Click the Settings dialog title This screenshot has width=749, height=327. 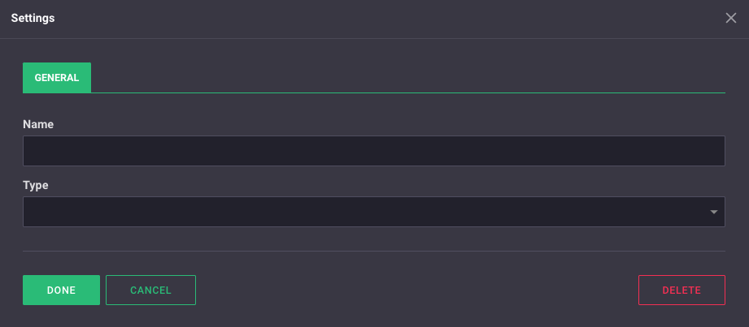pyautogui.click(x=33, y=18)
